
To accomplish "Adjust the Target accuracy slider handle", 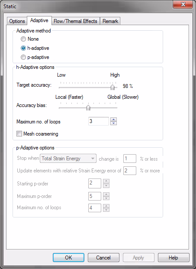I will (x=112, y=88).
